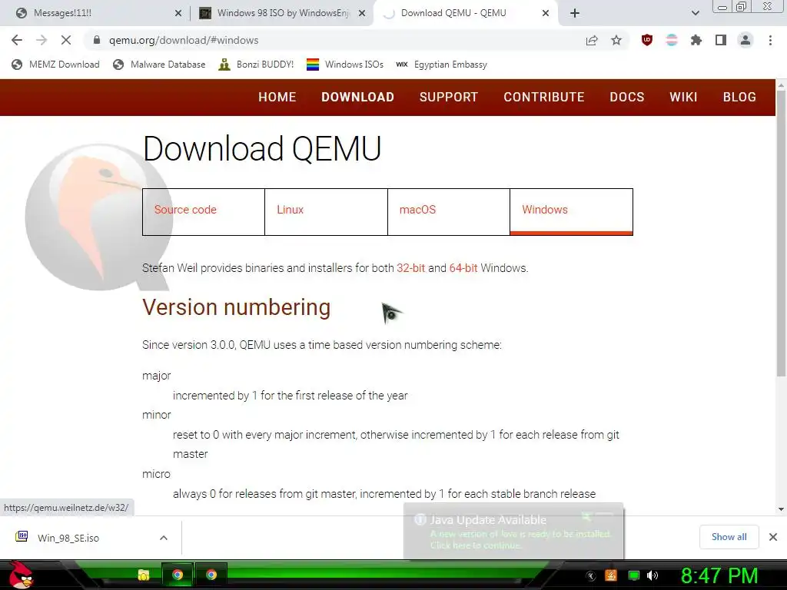Click the page vertical scrollbar
The height and width of the screenshot is (590, 787).
point(781,234)
